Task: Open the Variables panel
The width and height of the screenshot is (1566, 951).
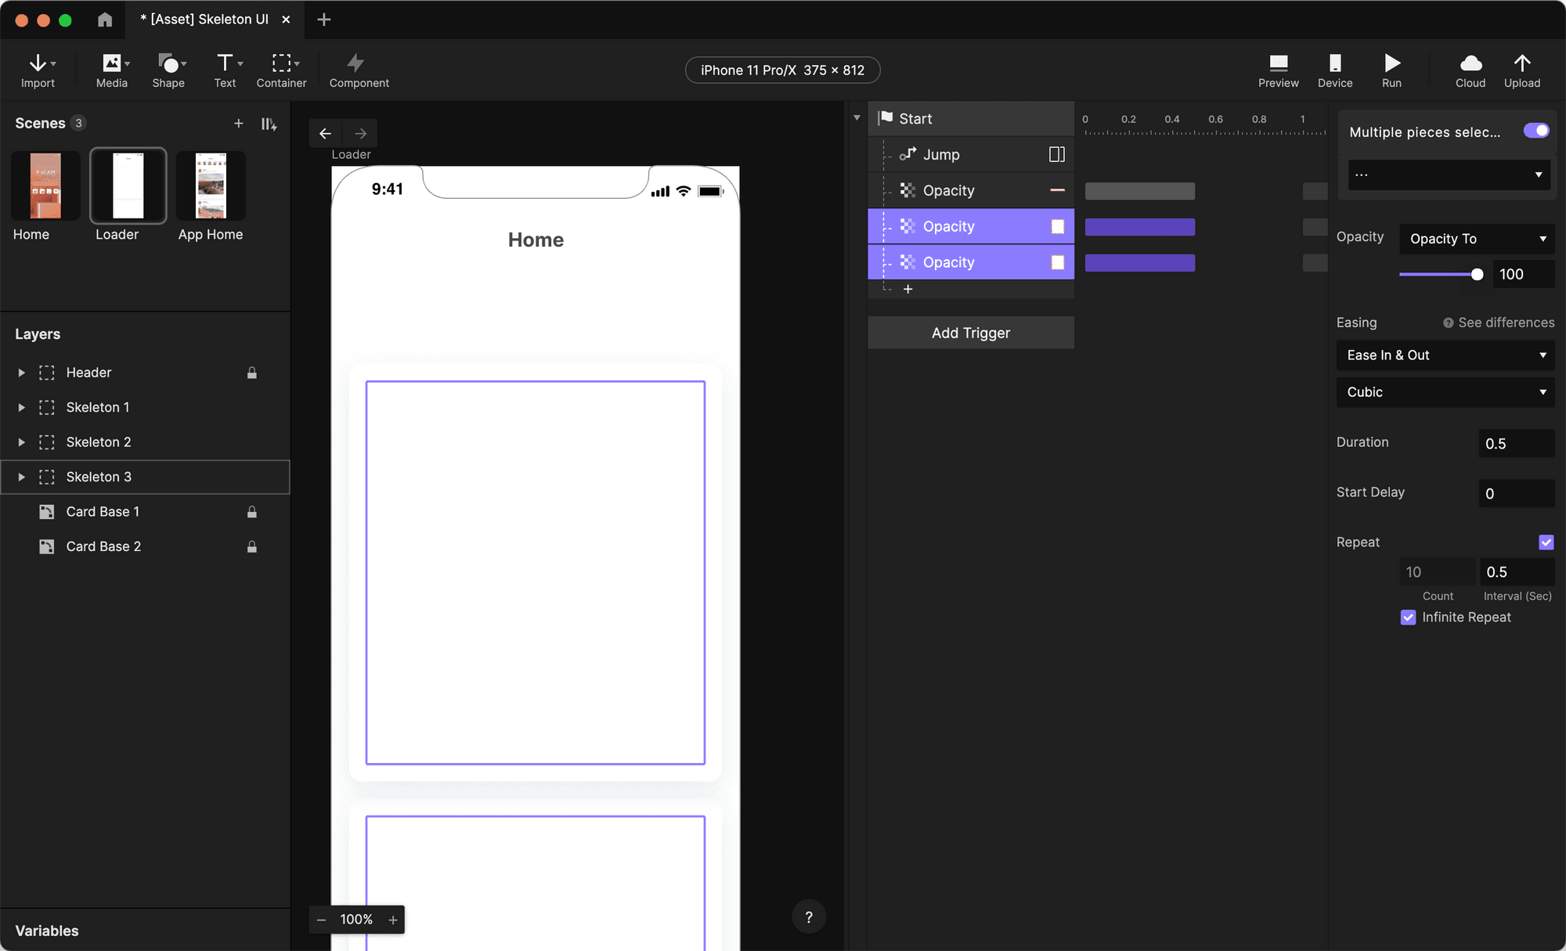Action: pyautogui.click(x=47, y=931)
